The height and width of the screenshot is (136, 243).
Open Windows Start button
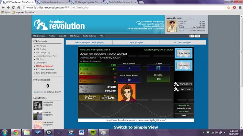click(x=5, y=132)
